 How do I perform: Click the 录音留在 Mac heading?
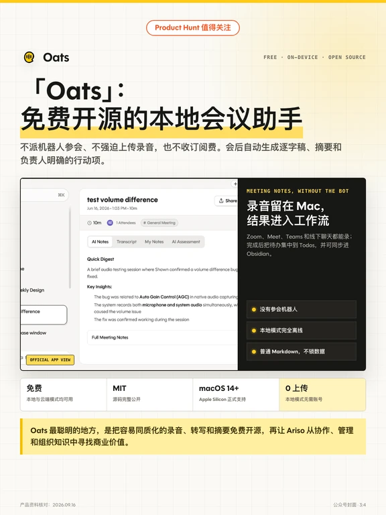[x=288, y=213]
